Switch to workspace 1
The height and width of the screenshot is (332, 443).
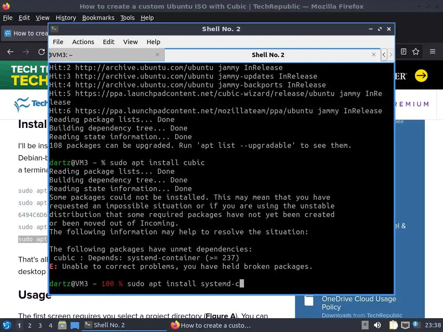tap(19, 326)
